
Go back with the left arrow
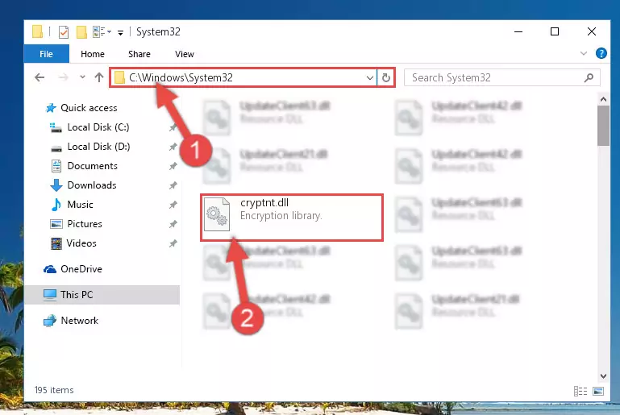(40, 77)
